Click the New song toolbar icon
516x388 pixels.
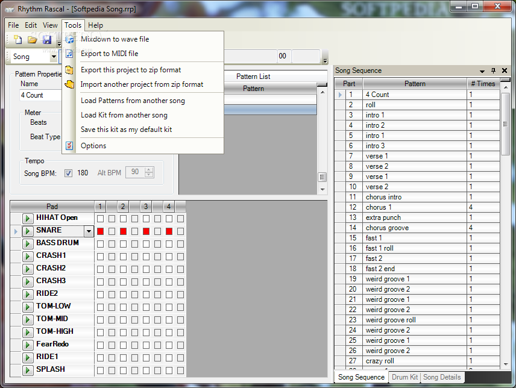coord(17,40)
